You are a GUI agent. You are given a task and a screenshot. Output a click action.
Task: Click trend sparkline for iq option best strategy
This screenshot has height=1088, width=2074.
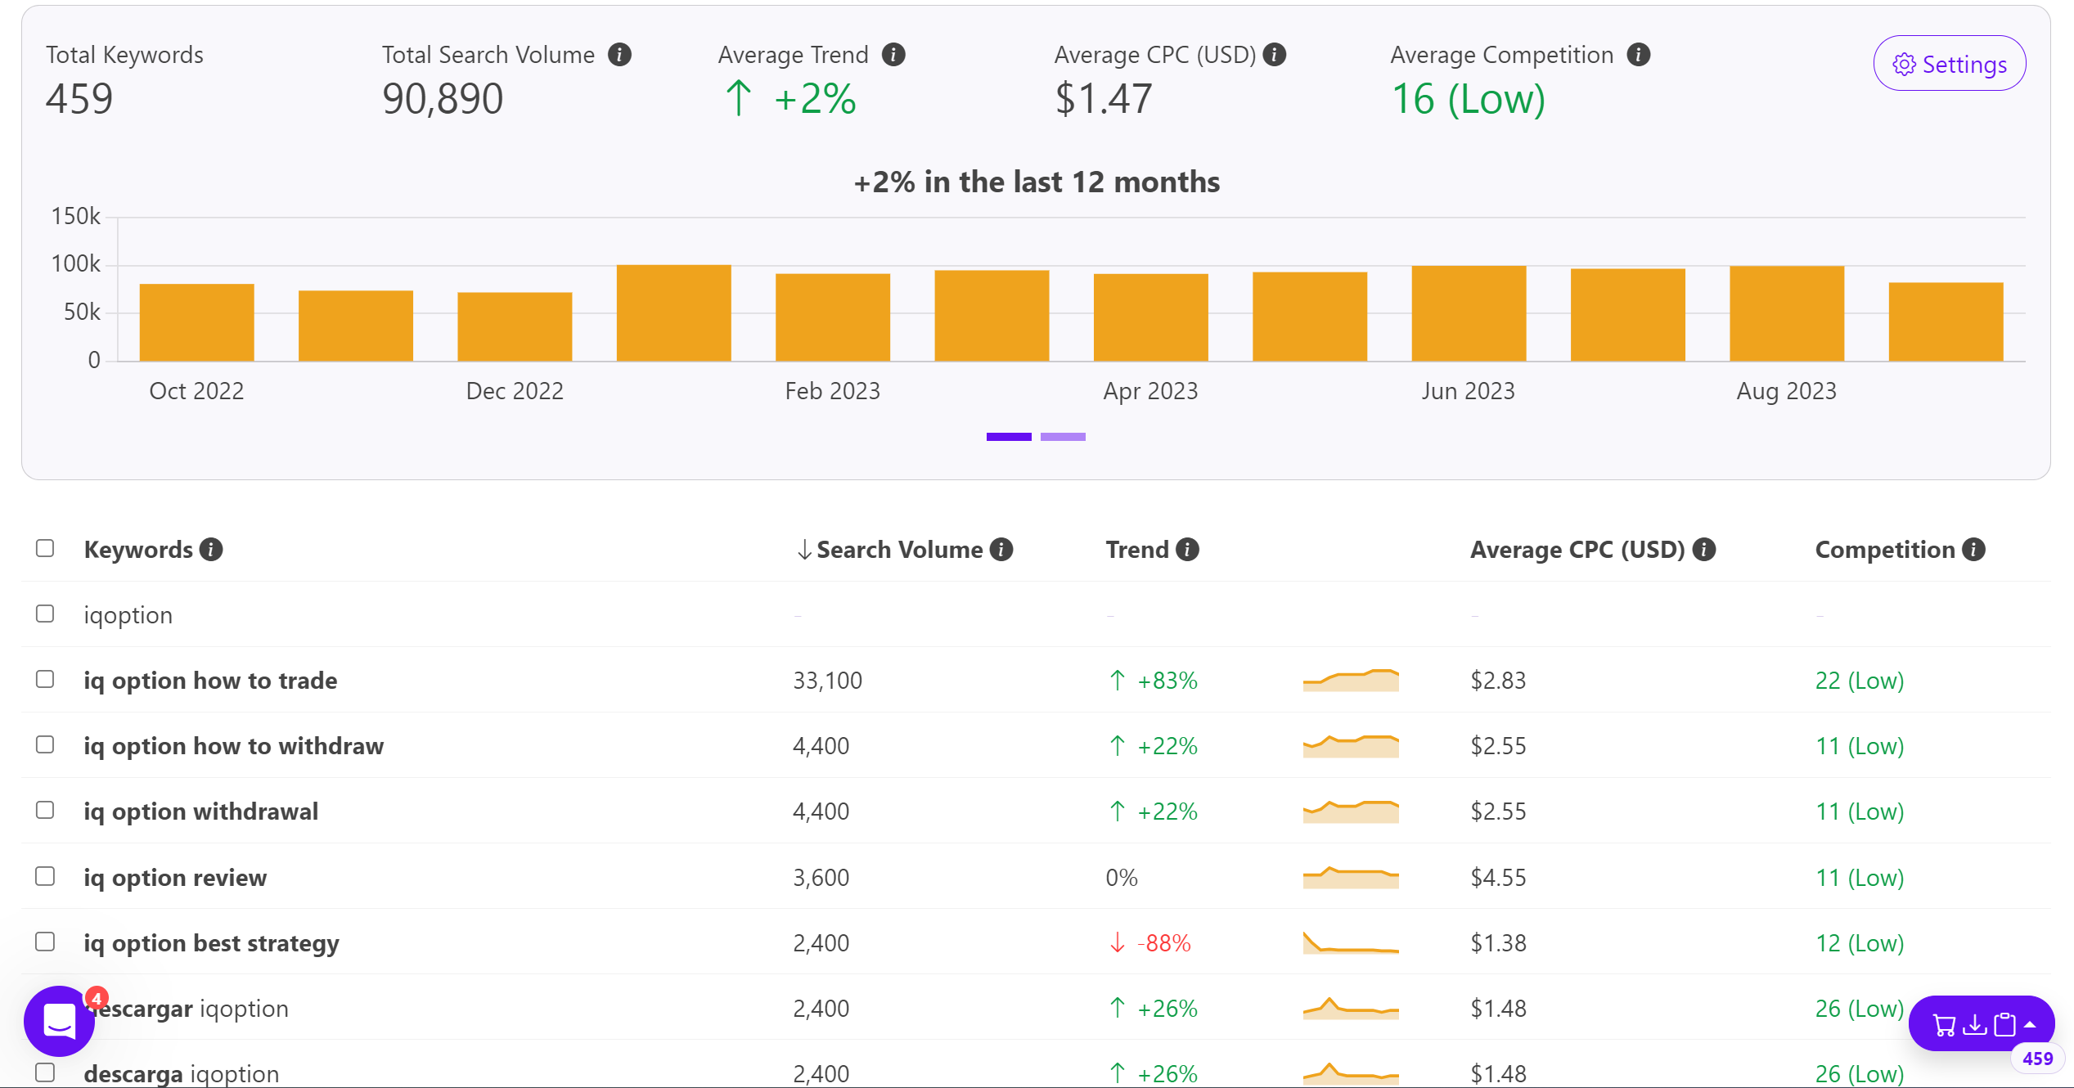pos(1351,943)
